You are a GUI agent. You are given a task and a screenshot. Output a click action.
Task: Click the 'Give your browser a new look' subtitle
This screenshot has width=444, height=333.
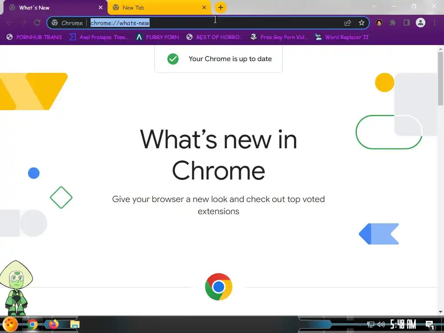click(x=219, y=205)
